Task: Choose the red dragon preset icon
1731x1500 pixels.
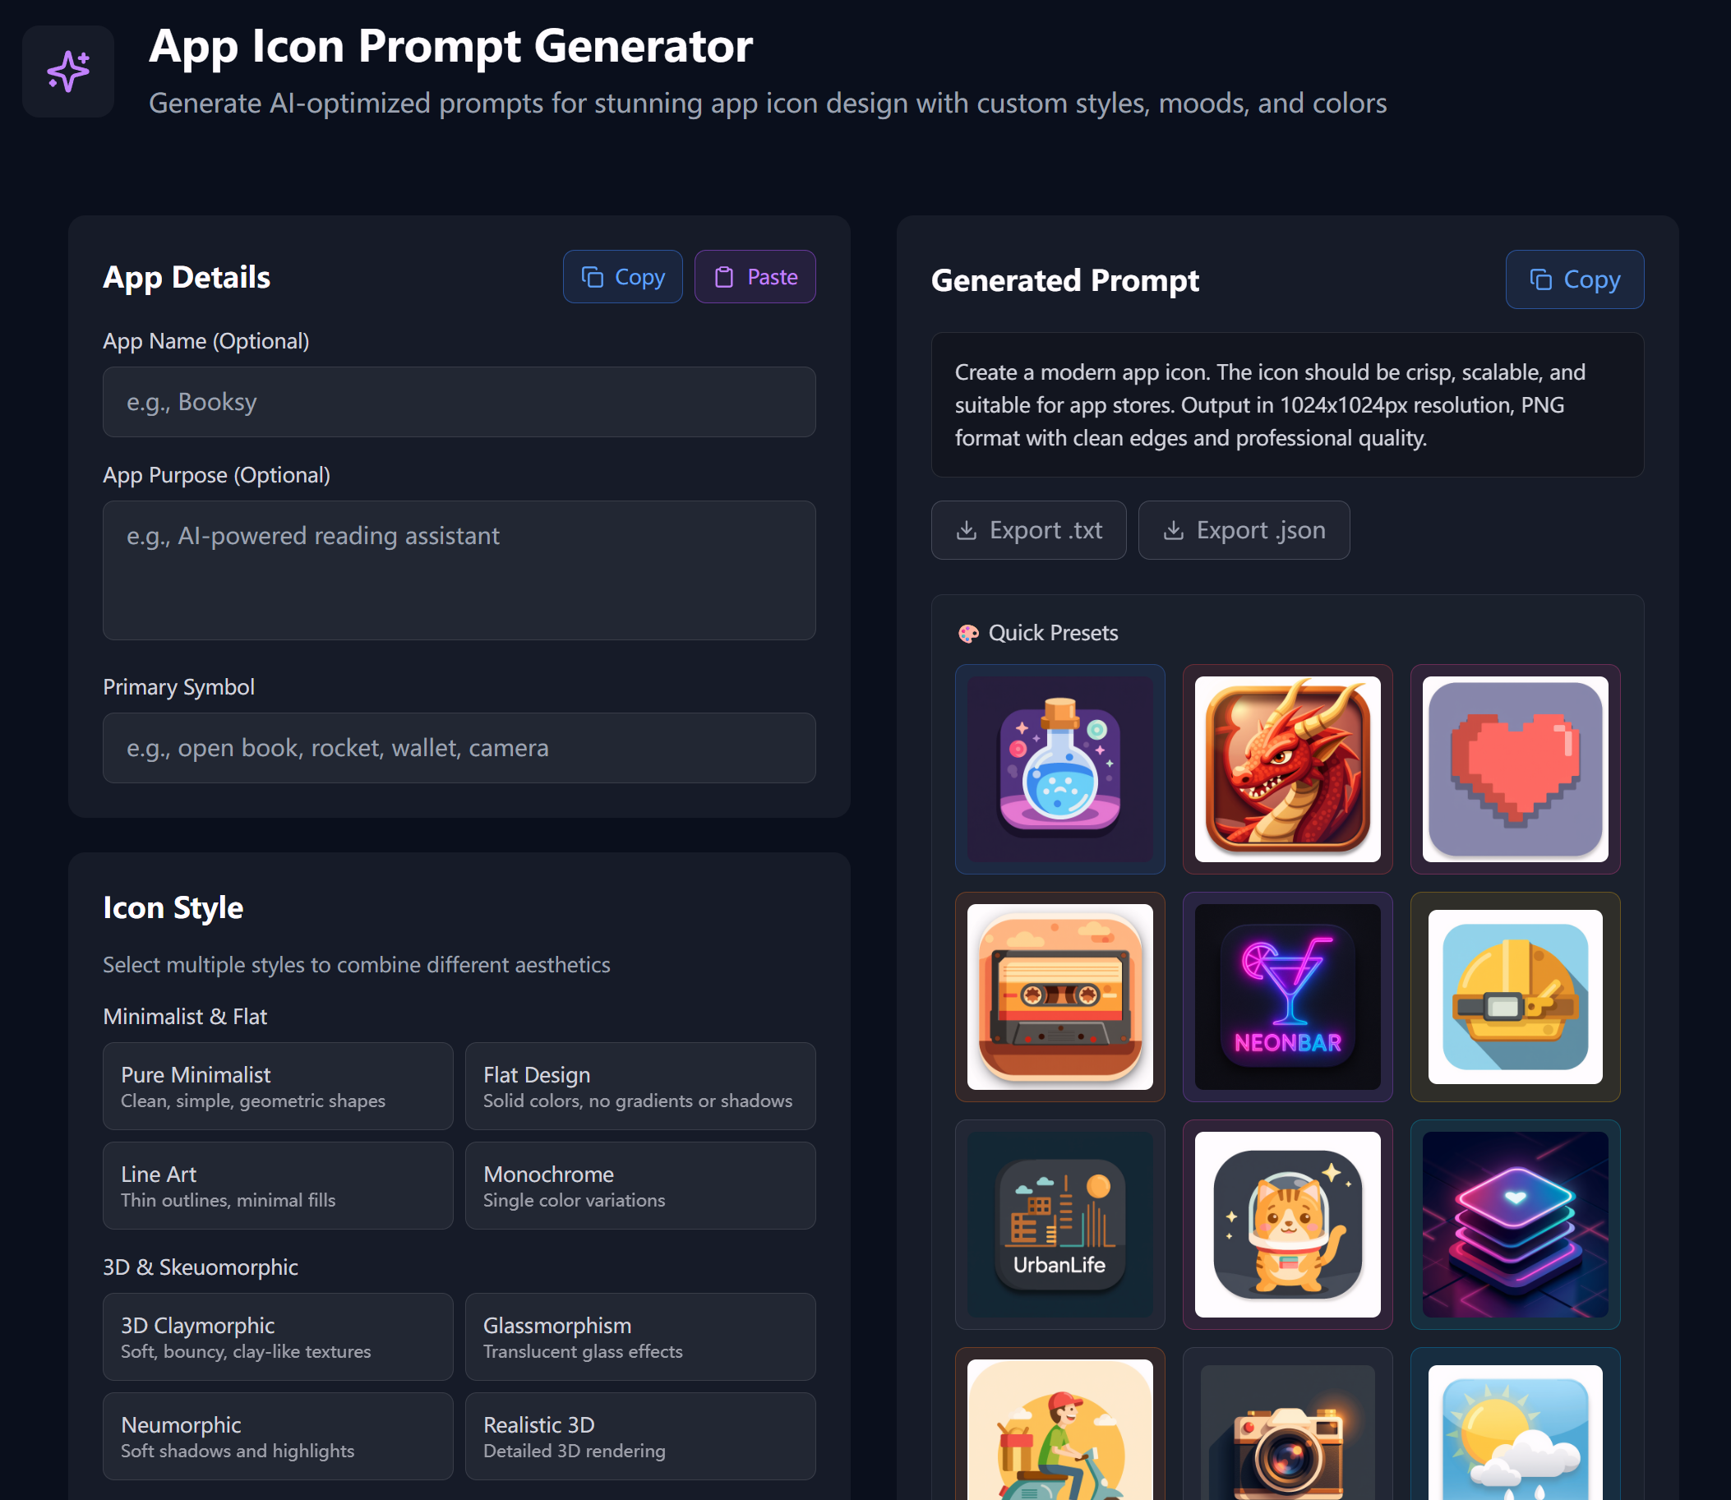Action: pos(1287,769)
